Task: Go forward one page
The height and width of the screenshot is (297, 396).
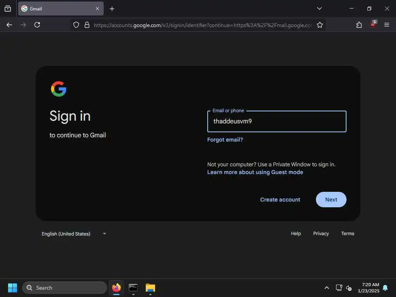Action: point(23,25)
